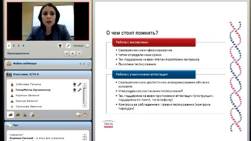The width and height of the screenshot is (251, 141).
Task: Click the Чат panel chat icon
Action: (9, 125)
